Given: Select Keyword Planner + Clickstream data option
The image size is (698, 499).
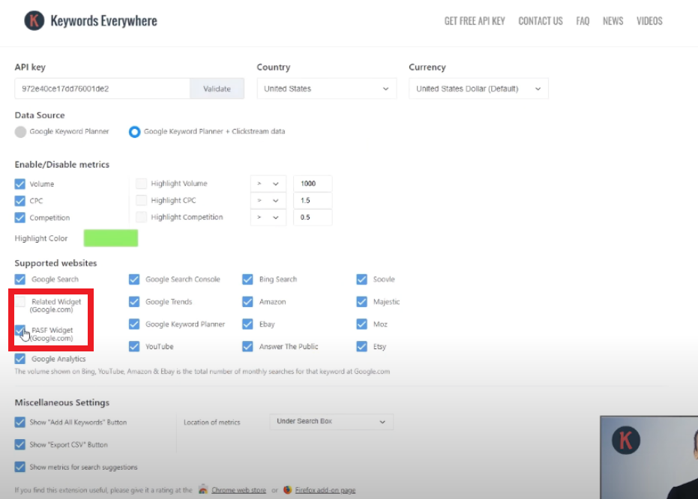Looking at the screenshot, I should [134, 132].
